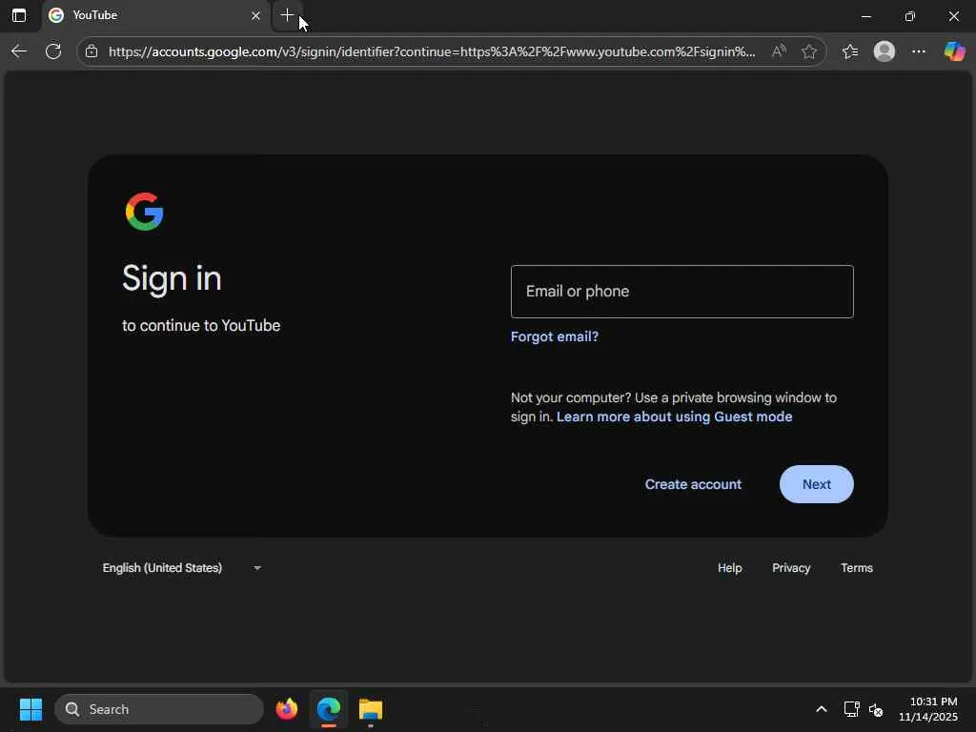The image size is (976, 732).
Task: Open the Windows Start menu
Action: [x=30, y=709]
